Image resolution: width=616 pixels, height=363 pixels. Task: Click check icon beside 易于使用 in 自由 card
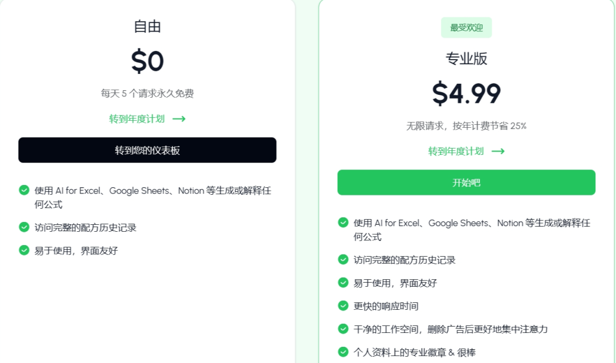coord(24,250)
